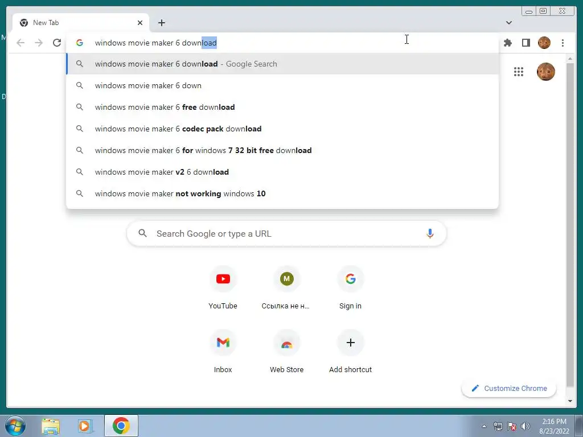
Task: Open the tab search dropdown chevron
Action: click(508, 23)
